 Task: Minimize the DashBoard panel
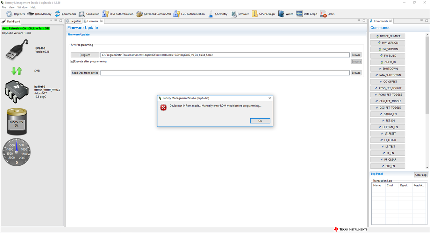point(56,21)
